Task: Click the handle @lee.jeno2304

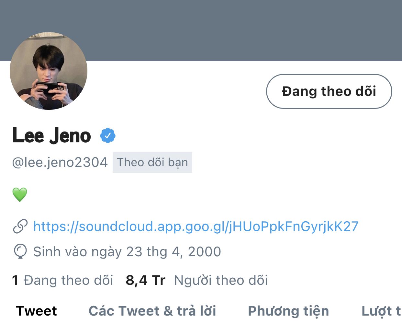Action: click(x=60, y=162)
